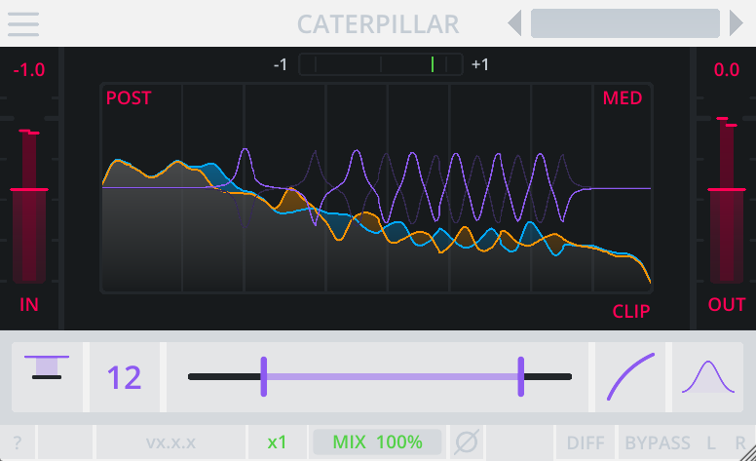Screen dimensions: 756x461
Task: Click the band count value 12
Action: point(125,376)
